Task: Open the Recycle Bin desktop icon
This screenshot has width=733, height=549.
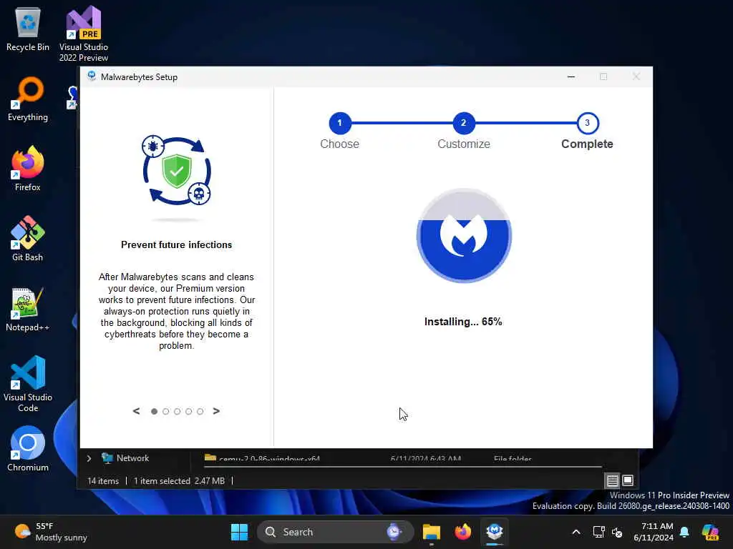Action: pos(28,29)
